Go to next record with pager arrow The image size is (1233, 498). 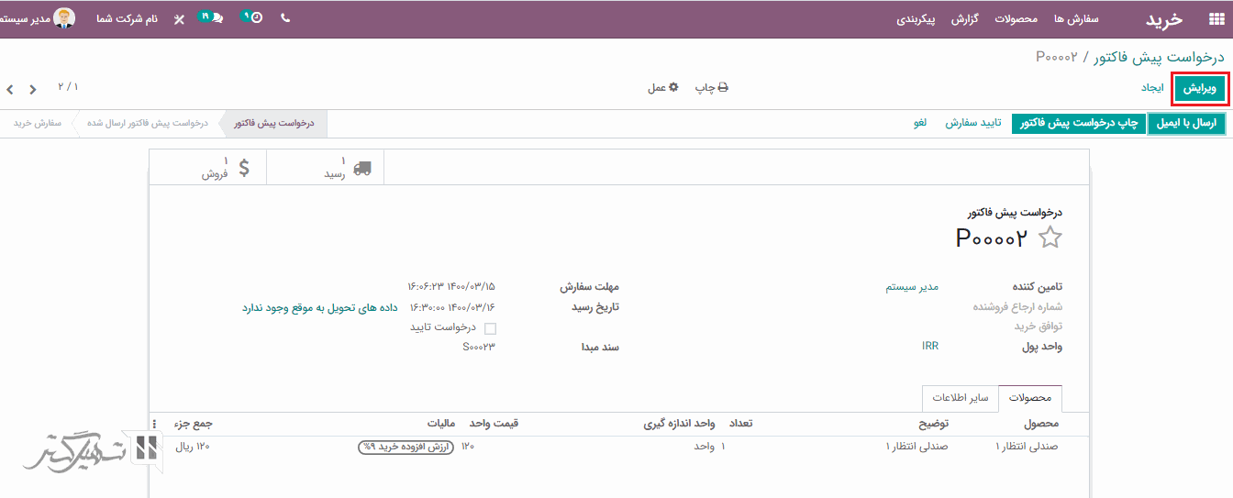[x=10, y=89]
